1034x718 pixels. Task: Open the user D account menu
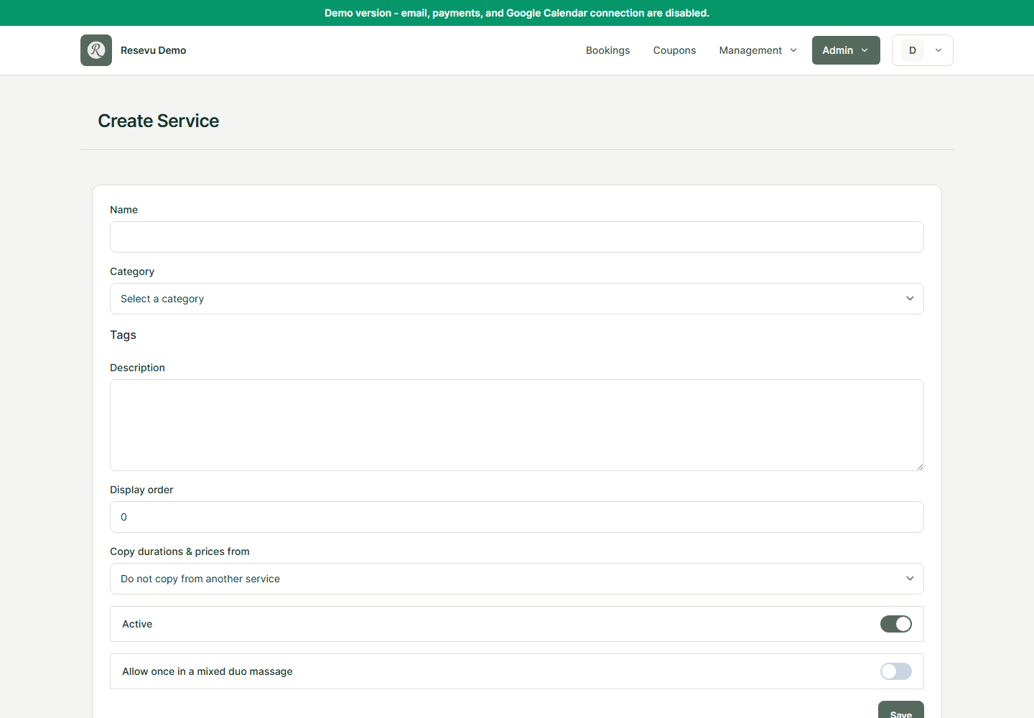click(x=923, y=50)
